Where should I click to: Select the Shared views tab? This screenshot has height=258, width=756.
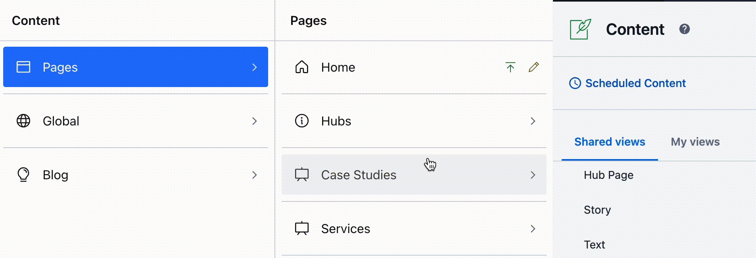tap(610, 142)
